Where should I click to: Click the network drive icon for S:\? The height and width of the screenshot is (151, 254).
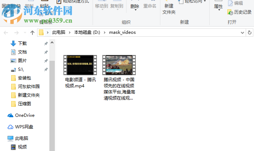click(13, 70)
